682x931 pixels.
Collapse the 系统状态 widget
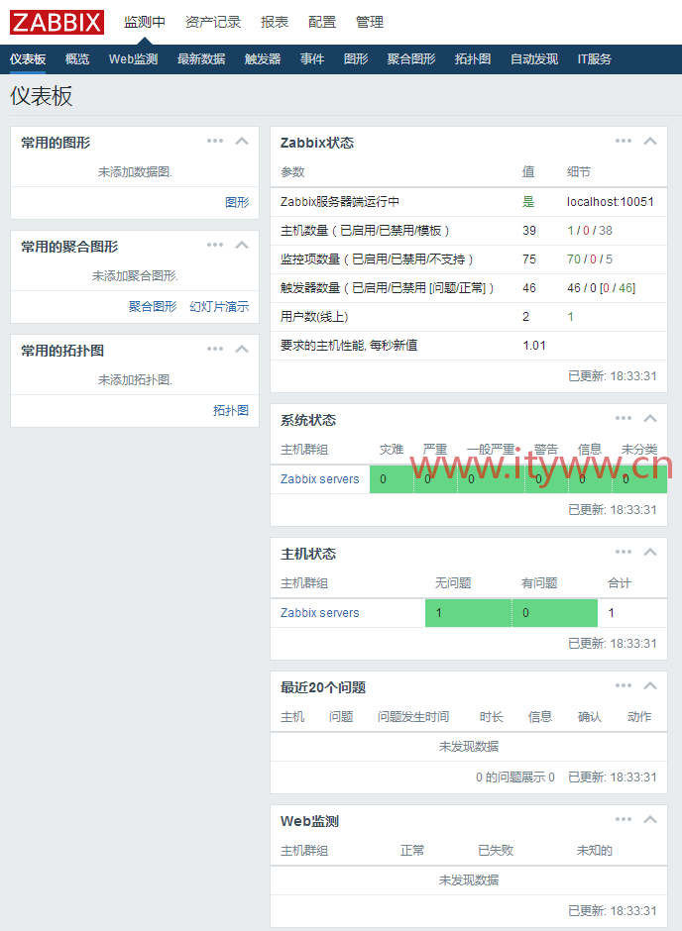pyautogui.click(x=650, y=418)
